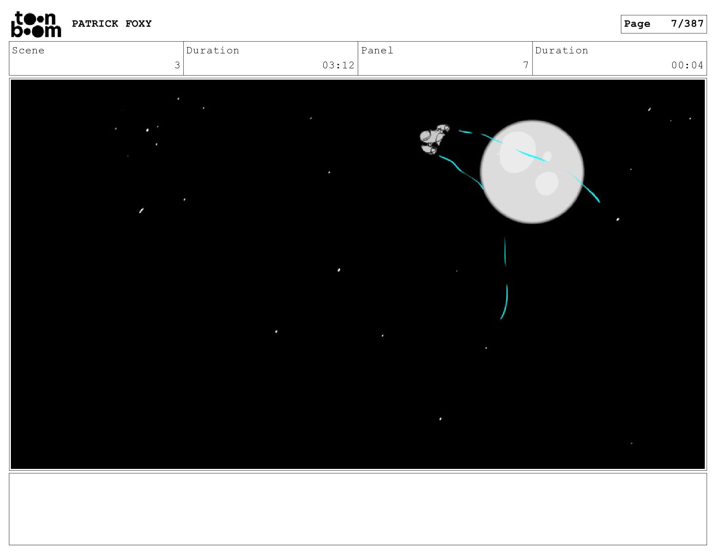The image size is (717, 554).
Task: Click the Toon Boom logo
Action: click(x=36, y=24)
